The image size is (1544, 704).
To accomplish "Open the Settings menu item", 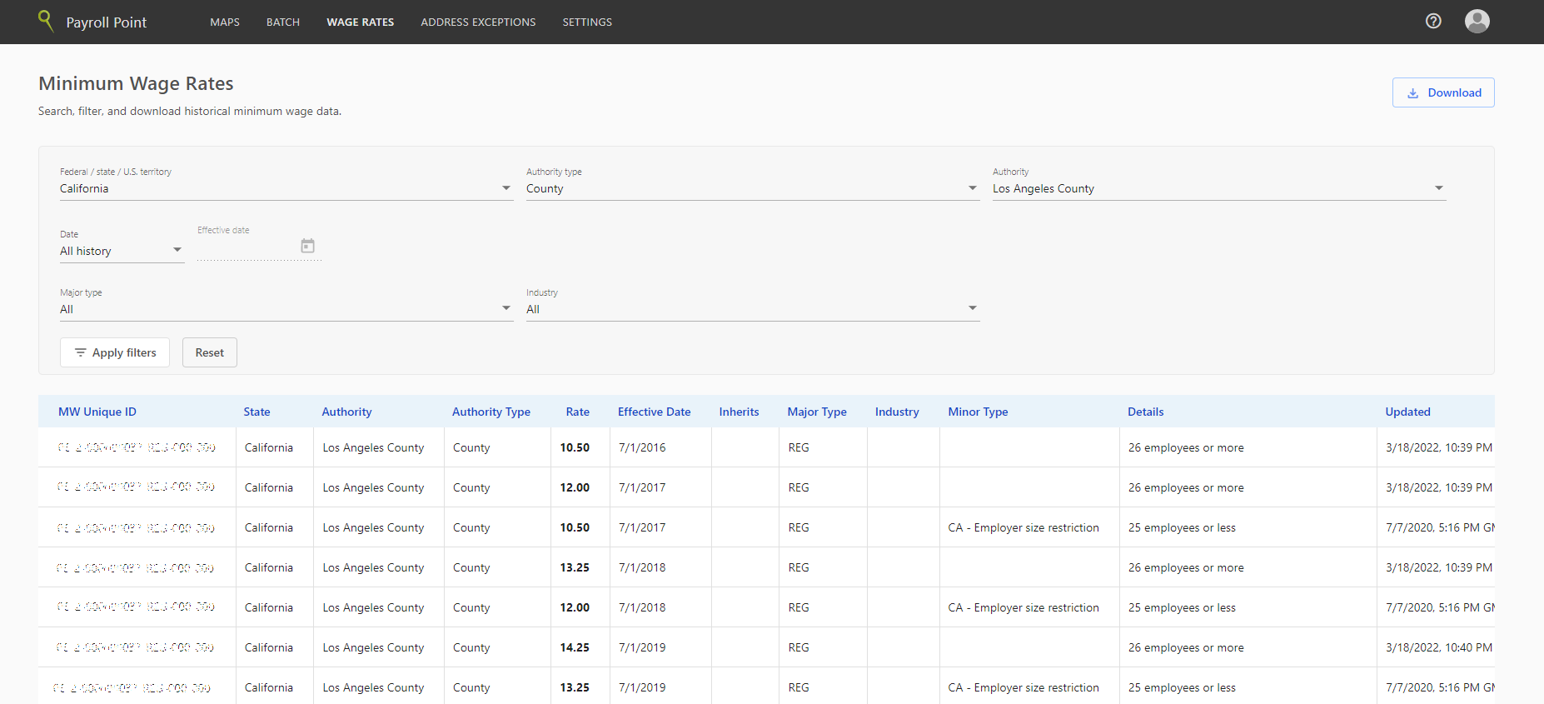I will coord(587,22).
